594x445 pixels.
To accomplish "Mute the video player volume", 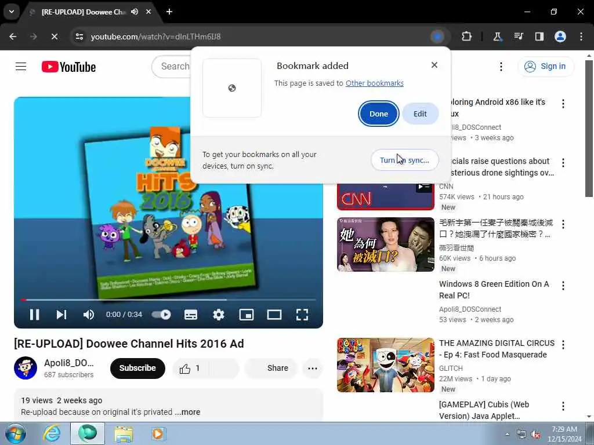I will pos(88,315).
